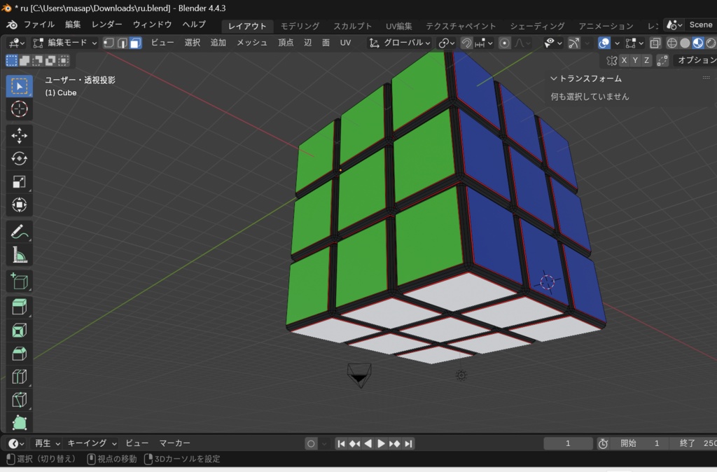Toggle viewport overlays
This screenshot has width=717, height=472.
(x=604, y=43)
